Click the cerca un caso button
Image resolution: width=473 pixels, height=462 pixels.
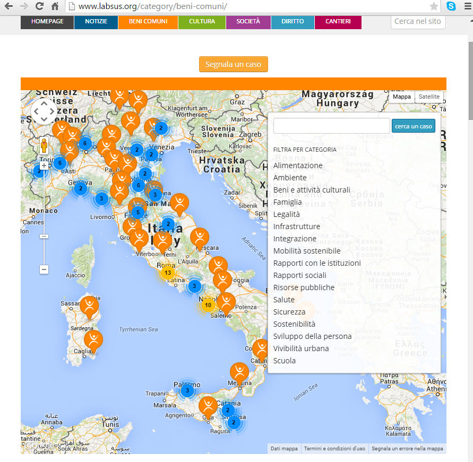pyautogui.click(x=414, y=126)
